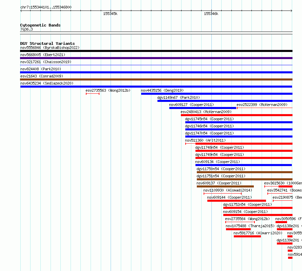Open esv2522399 (McKernan2009) variant label
302x271 pixels.
coord(262,105)
